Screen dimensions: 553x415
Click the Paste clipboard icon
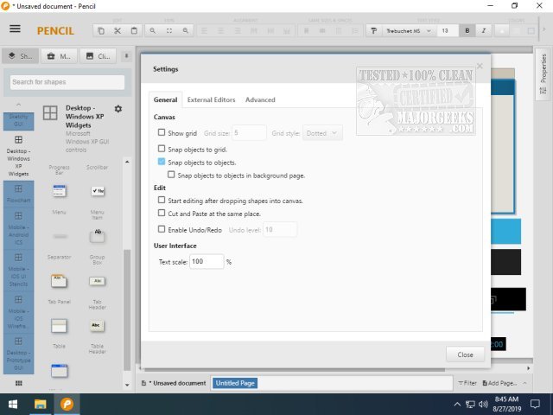point(134,31)
